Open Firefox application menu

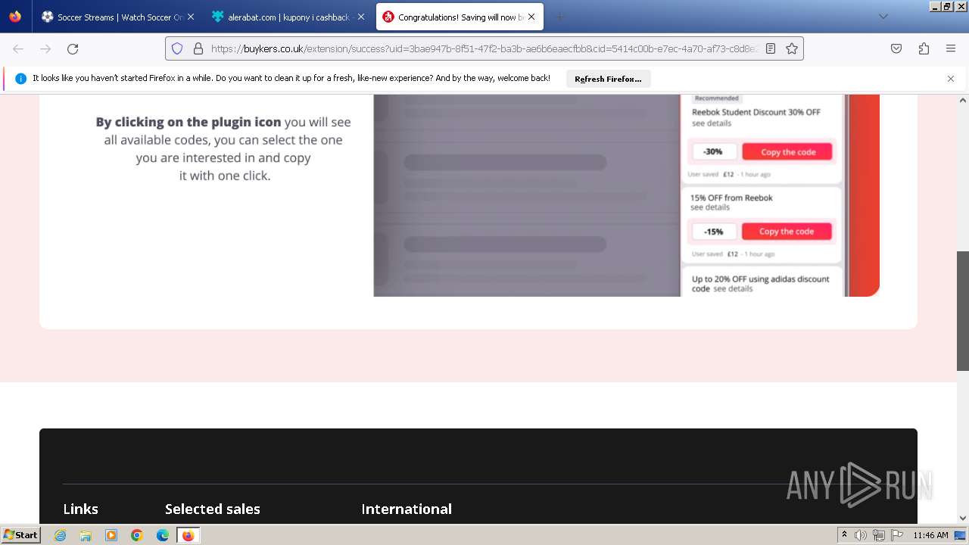tap(951, 48)
